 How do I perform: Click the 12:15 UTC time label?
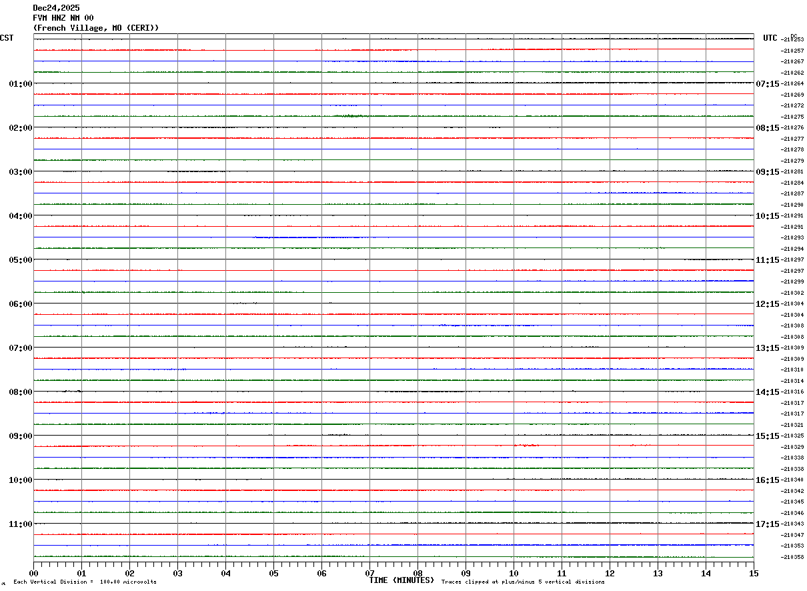[767, 304]
